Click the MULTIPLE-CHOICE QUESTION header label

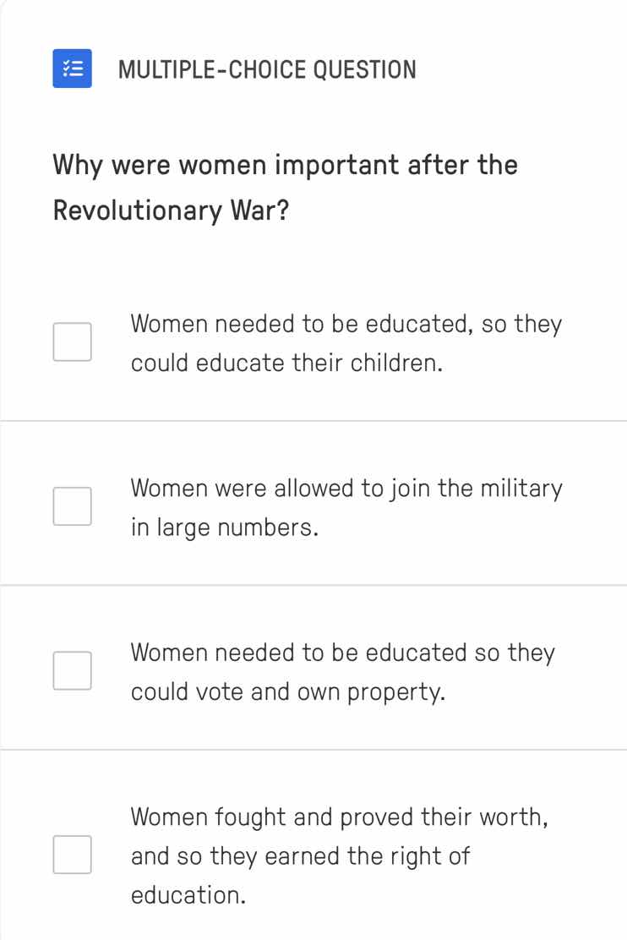267,69
